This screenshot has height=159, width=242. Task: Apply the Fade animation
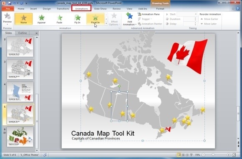coord(59,19)
